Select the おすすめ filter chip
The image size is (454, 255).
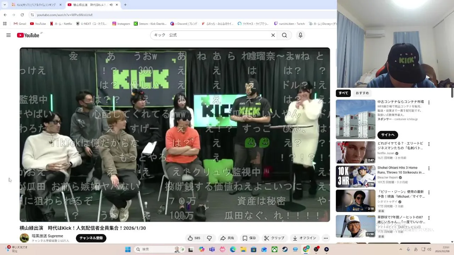(362, 93)
